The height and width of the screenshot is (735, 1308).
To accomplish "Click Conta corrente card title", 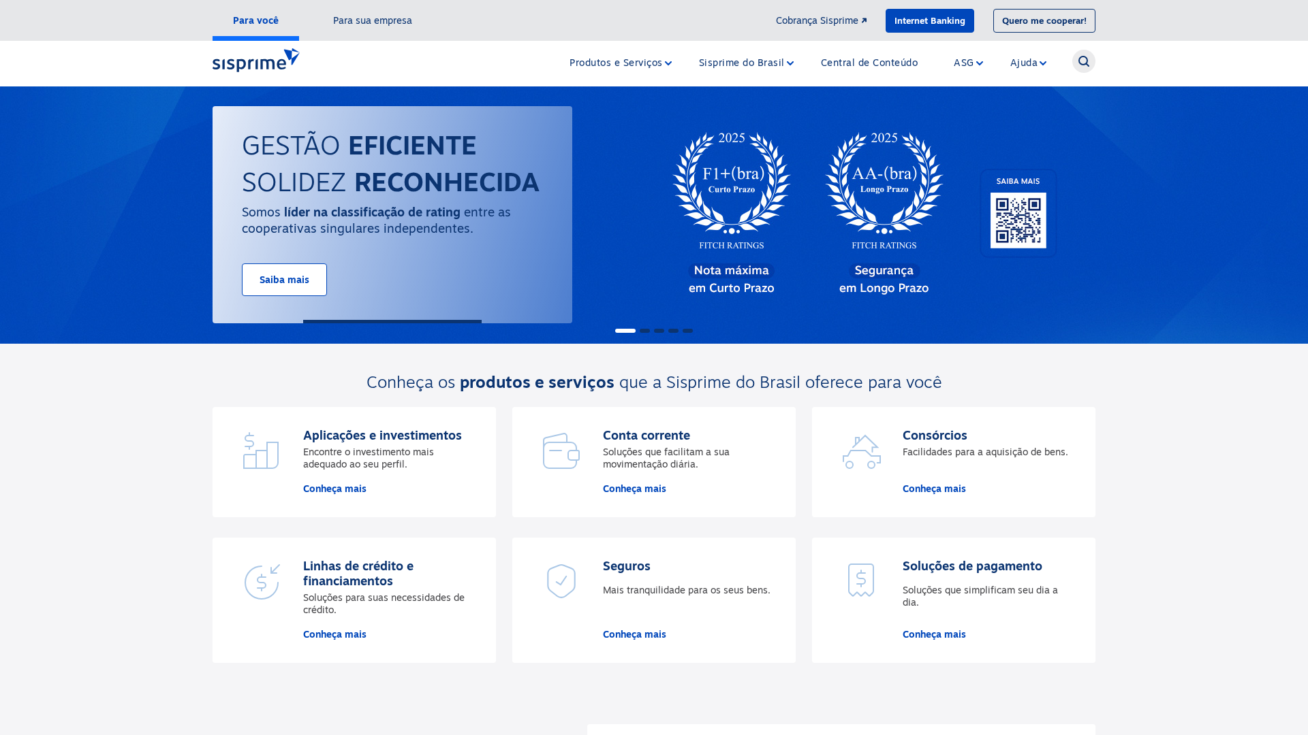I will pyautogui.click(x=646, y=435).
